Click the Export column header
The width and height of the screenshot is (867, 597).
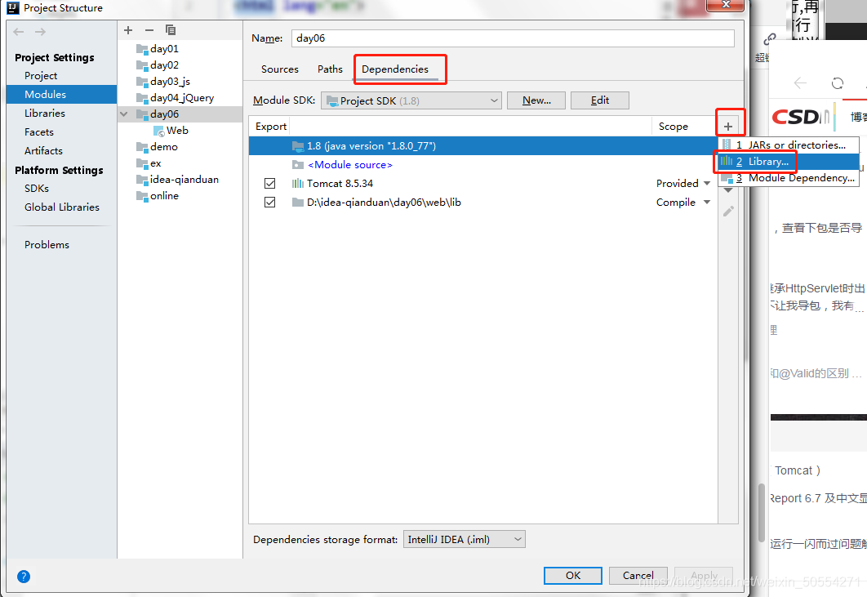[x=271, y=127]
